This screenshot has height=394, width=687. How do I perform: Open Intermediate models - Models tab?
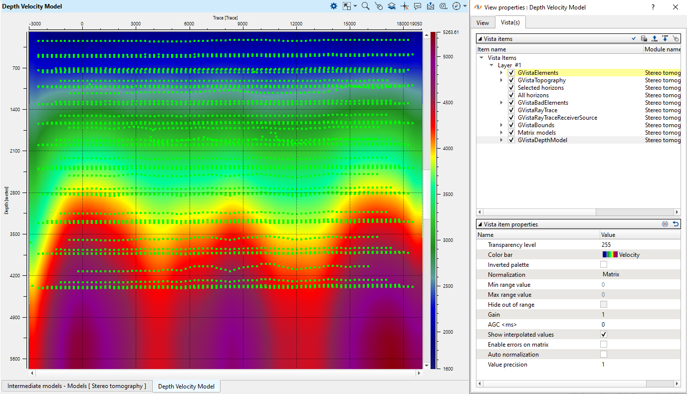coord(77,386)
